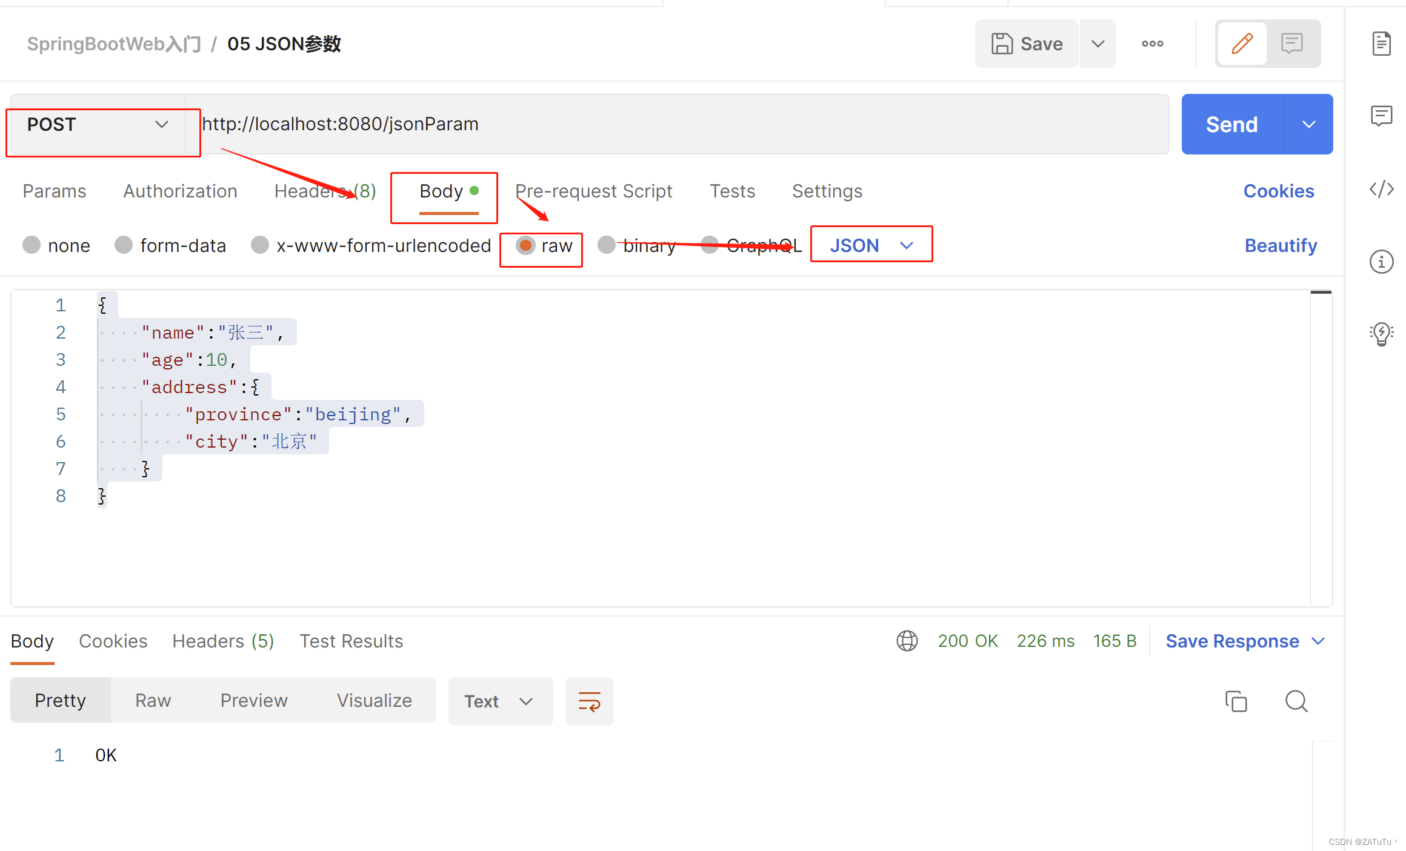The image size is (1406, 851).
Task: Select the form-data radio option
Action: pos(124,245)
